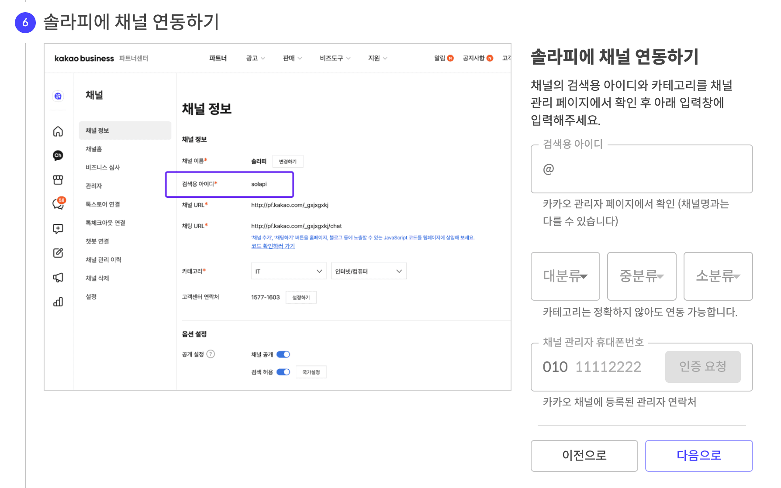Click the add-message plus icon in sidebar
The image size is (781, 488).
pos(58,229)
